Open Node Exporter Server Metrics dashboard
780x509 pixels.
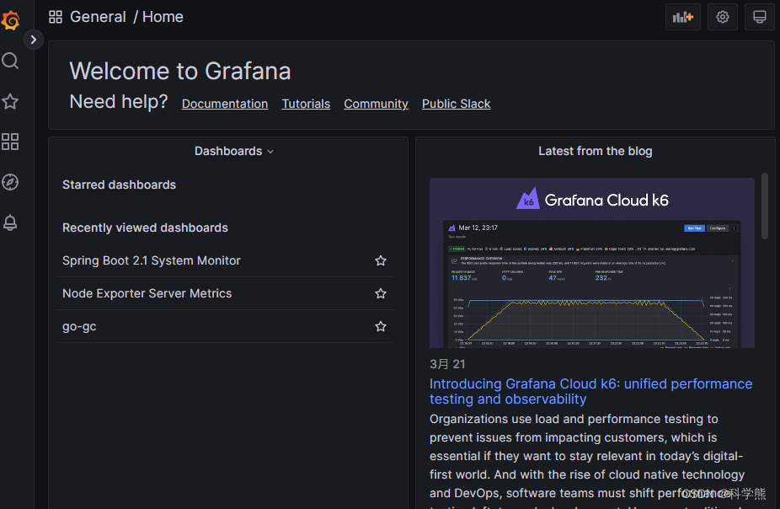(147, 293)
